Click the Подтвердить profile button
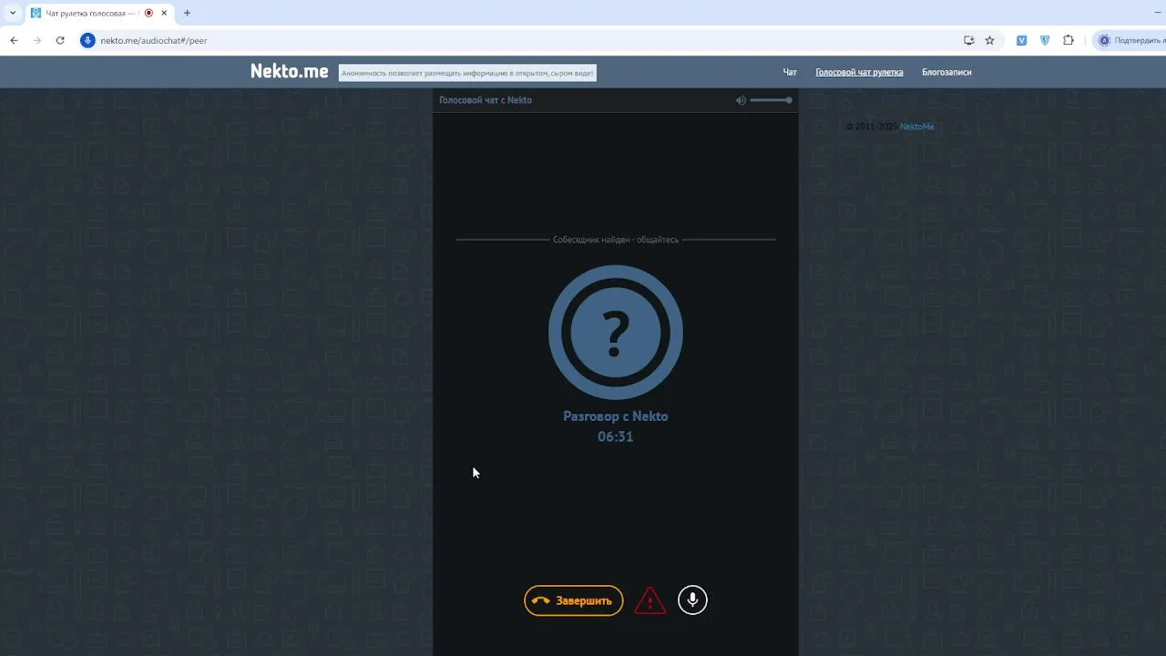This screenshot has width=1166, height=656. (1130, 40)
